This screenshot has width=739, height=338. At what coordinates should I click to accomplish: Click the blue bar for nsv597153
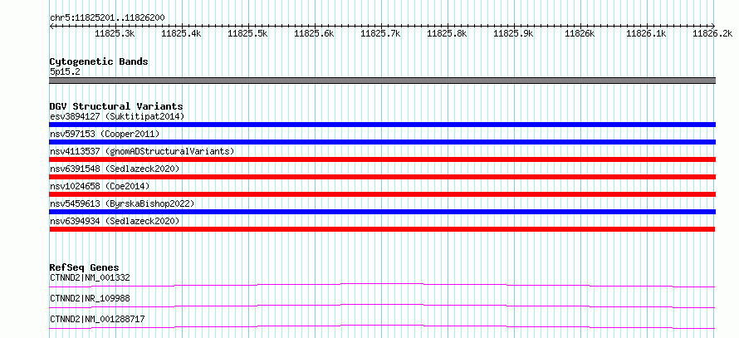pos(382,142)
